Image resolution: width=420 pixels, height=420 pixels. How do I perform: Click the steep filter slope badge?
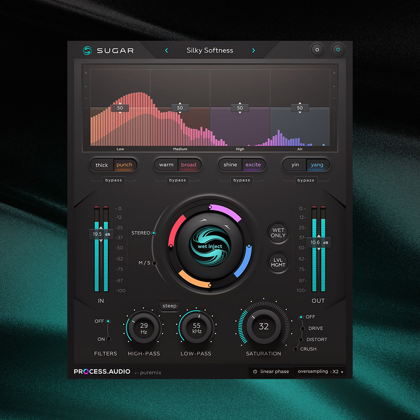(x=169, y=306)
